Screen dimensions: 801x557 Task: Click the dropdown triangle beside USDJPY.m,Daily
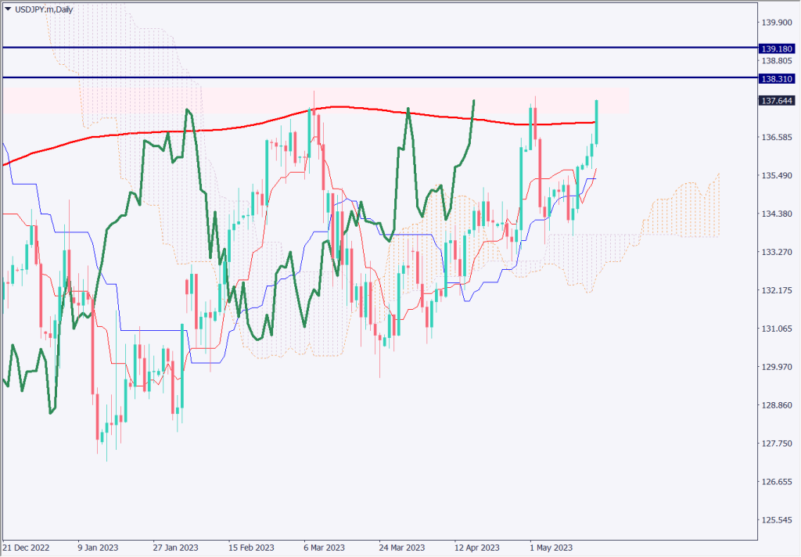(8, 9)
